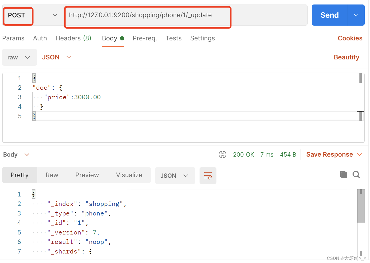Click the request URL input field
The height and width of the screenshot is (263, 370).
pos(186,15)
